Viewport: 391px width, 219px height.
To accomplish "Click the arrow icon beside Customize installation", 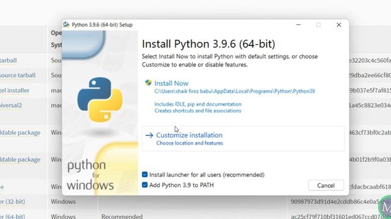I will click(149, 135).
